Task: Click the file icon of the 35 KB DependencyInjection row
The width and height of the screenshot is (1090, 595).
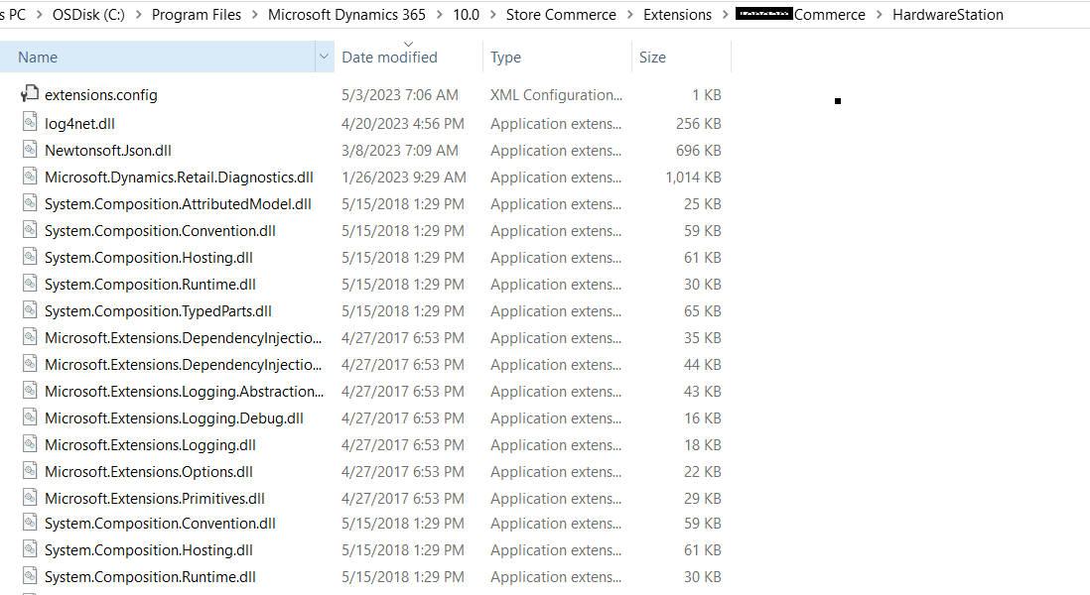Action: pos(29,337)
